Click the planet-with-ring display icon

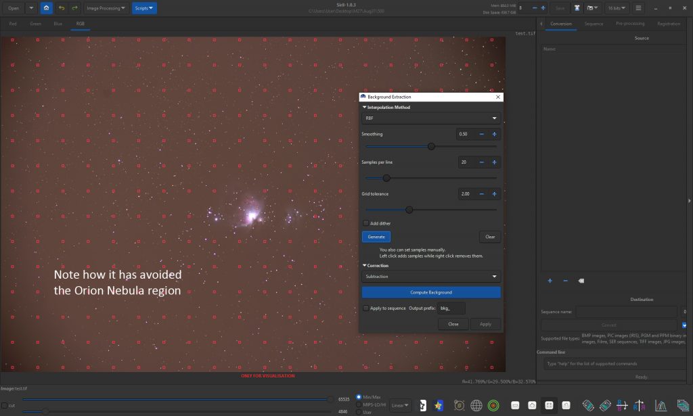click(x=460, y=405)
